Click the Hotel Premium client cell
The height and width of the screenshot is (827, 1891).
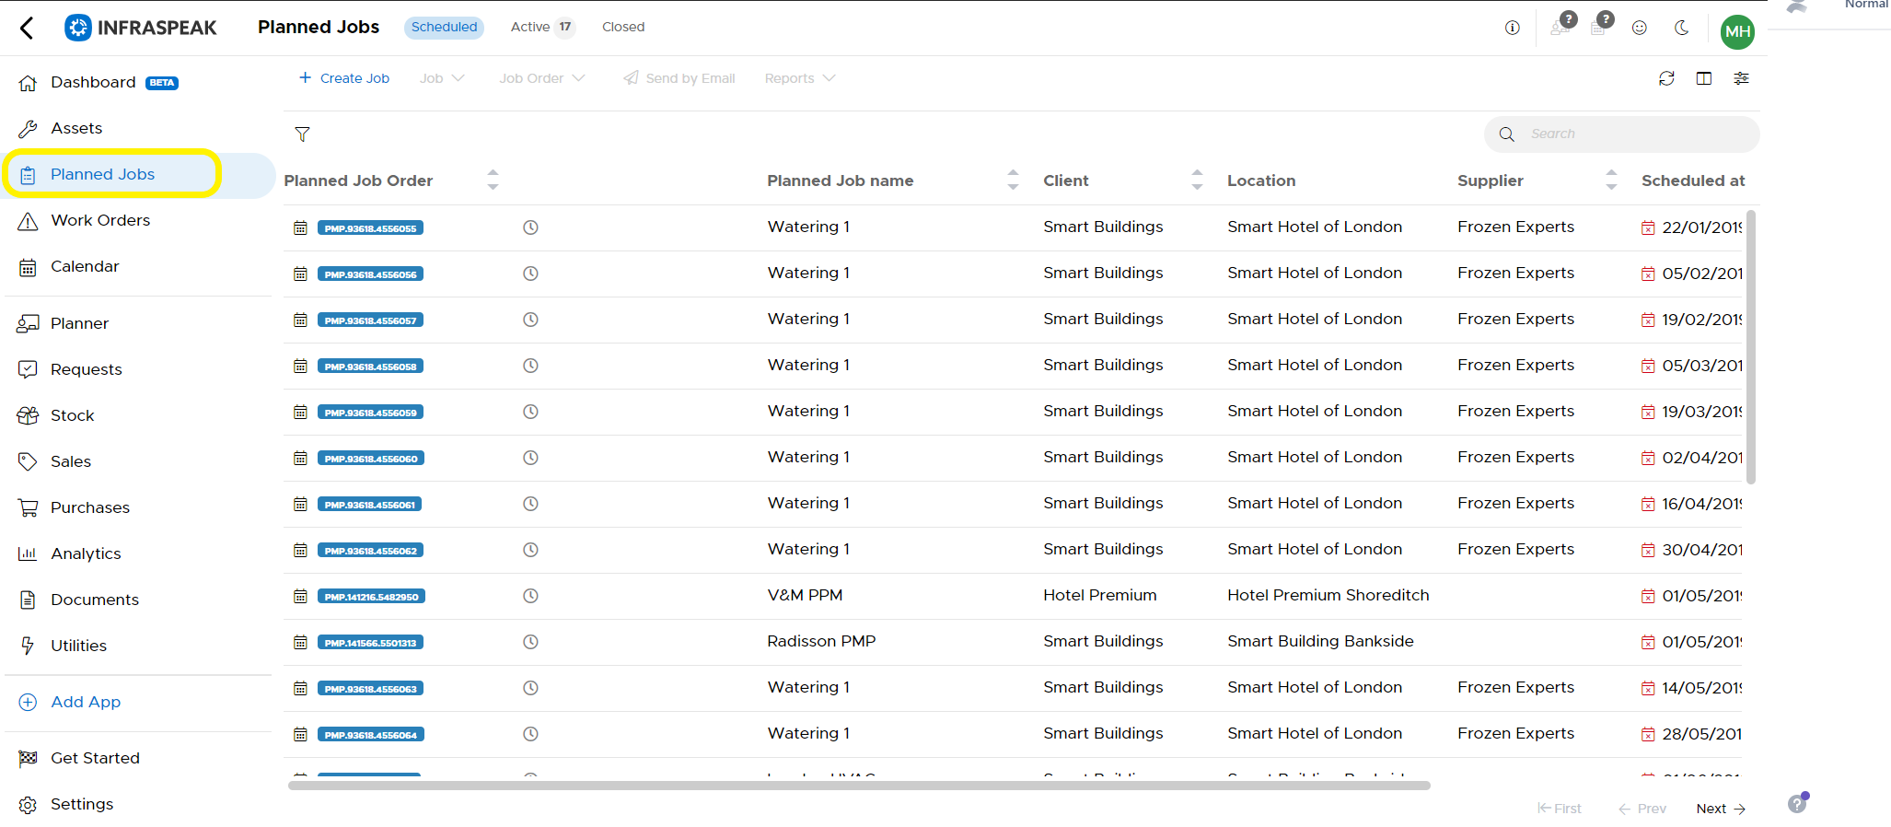(1099, 595)
